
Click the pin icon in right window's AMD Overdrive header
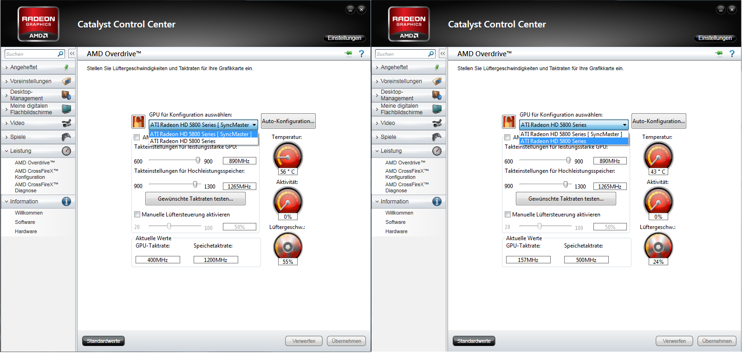point(719,53)
